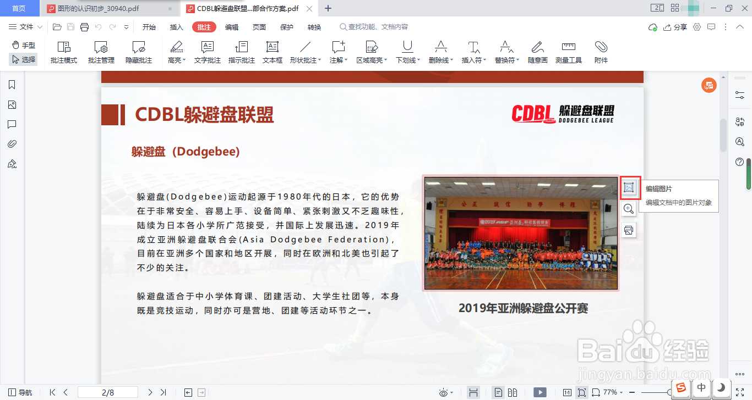752x400 pixels.
Task: Select the 文字批注 text annotation tool
Action: pos(208,52)
